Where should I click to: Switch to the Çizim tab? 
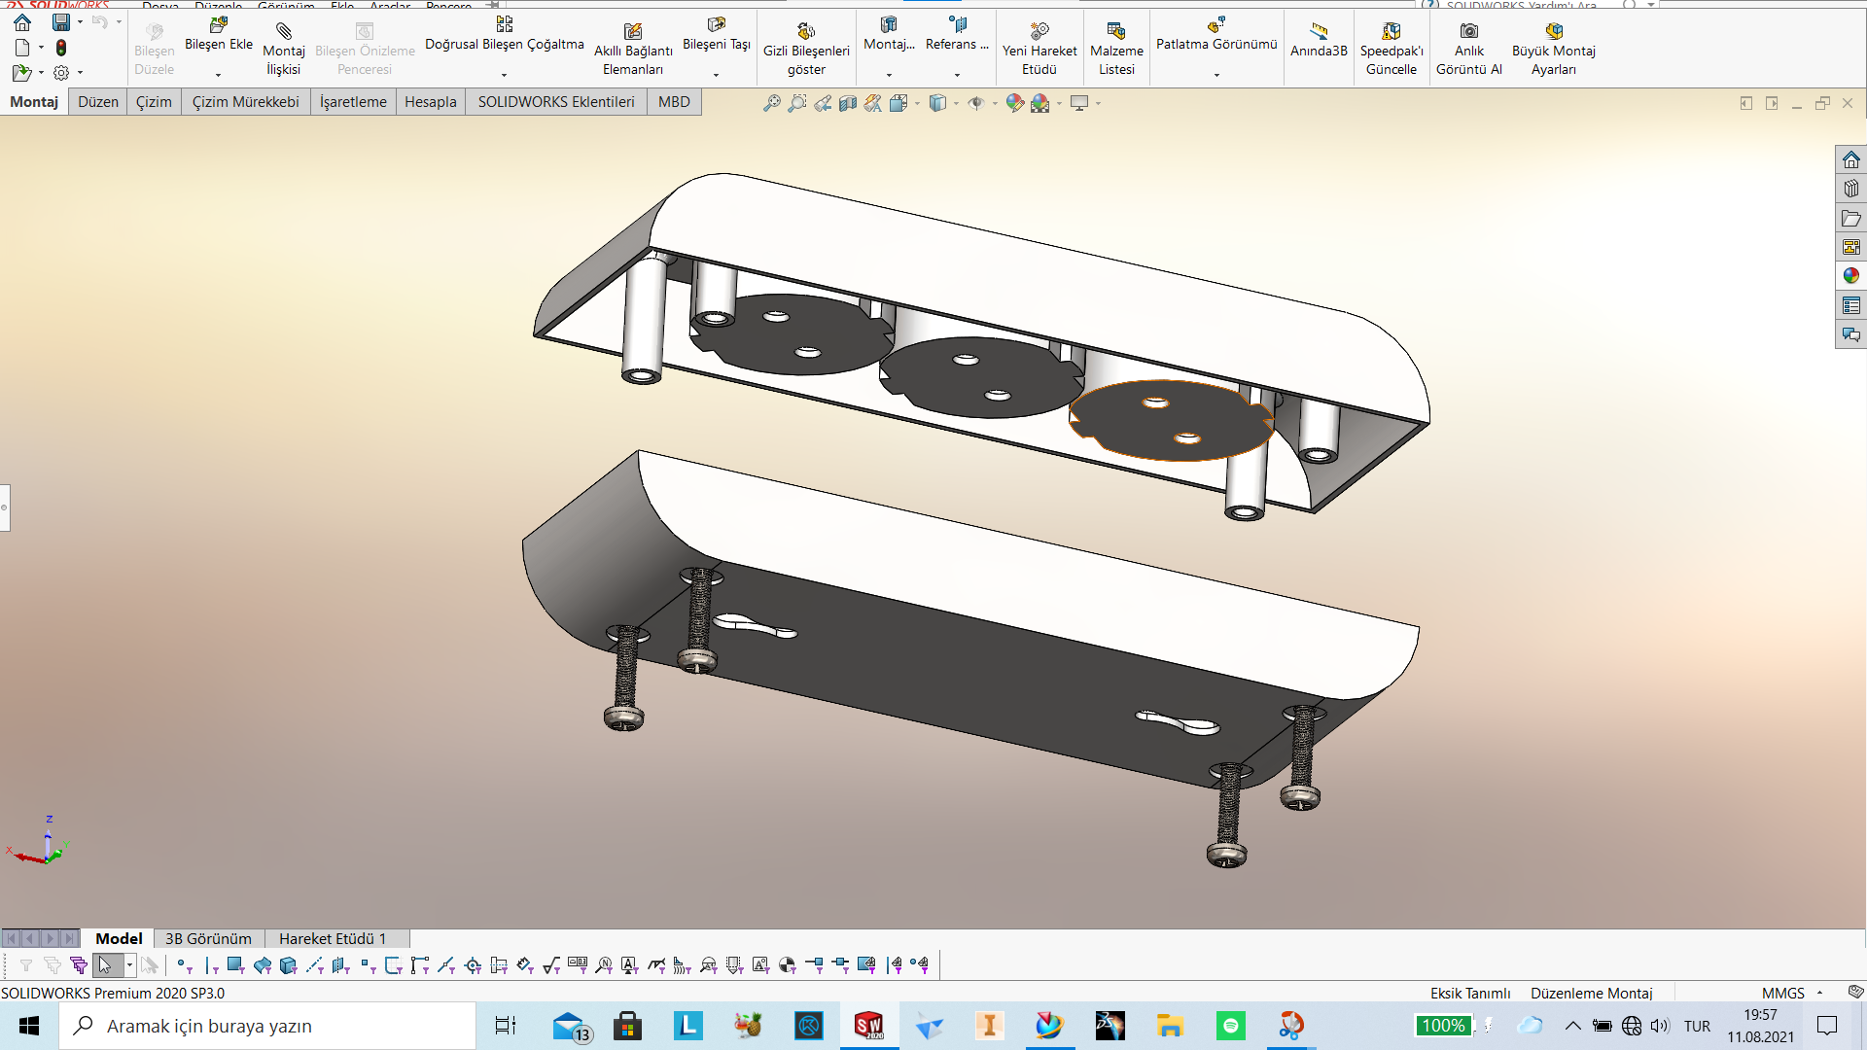(154, 102)
